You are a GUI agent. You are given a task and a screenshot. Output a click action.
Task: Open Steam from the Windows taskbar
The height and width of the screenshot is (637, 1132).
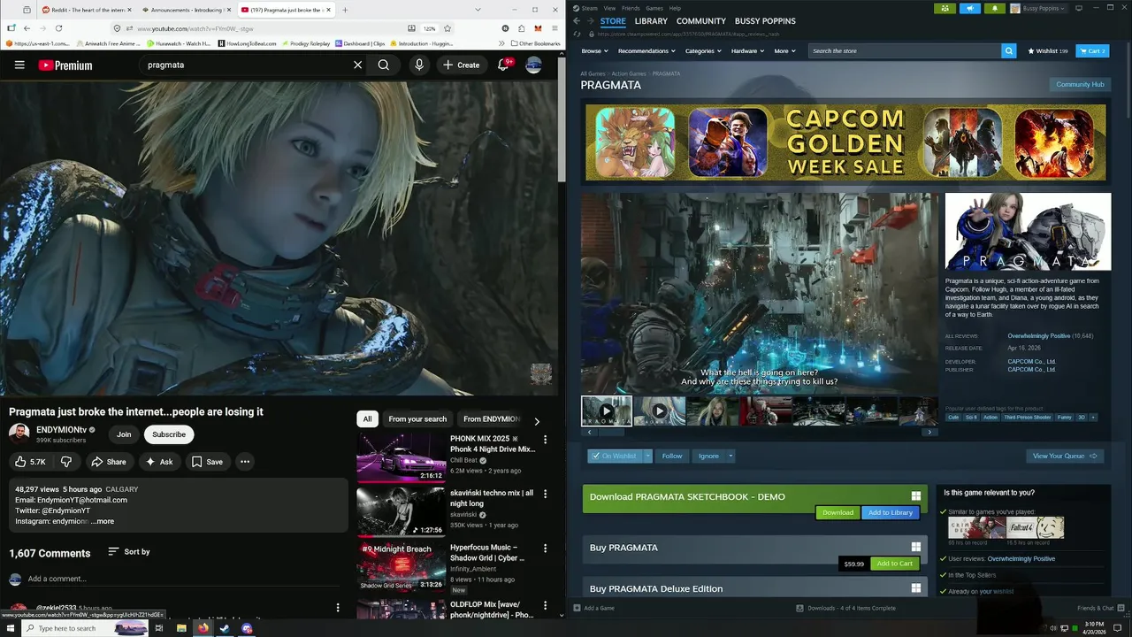click(x=225, y=628)
